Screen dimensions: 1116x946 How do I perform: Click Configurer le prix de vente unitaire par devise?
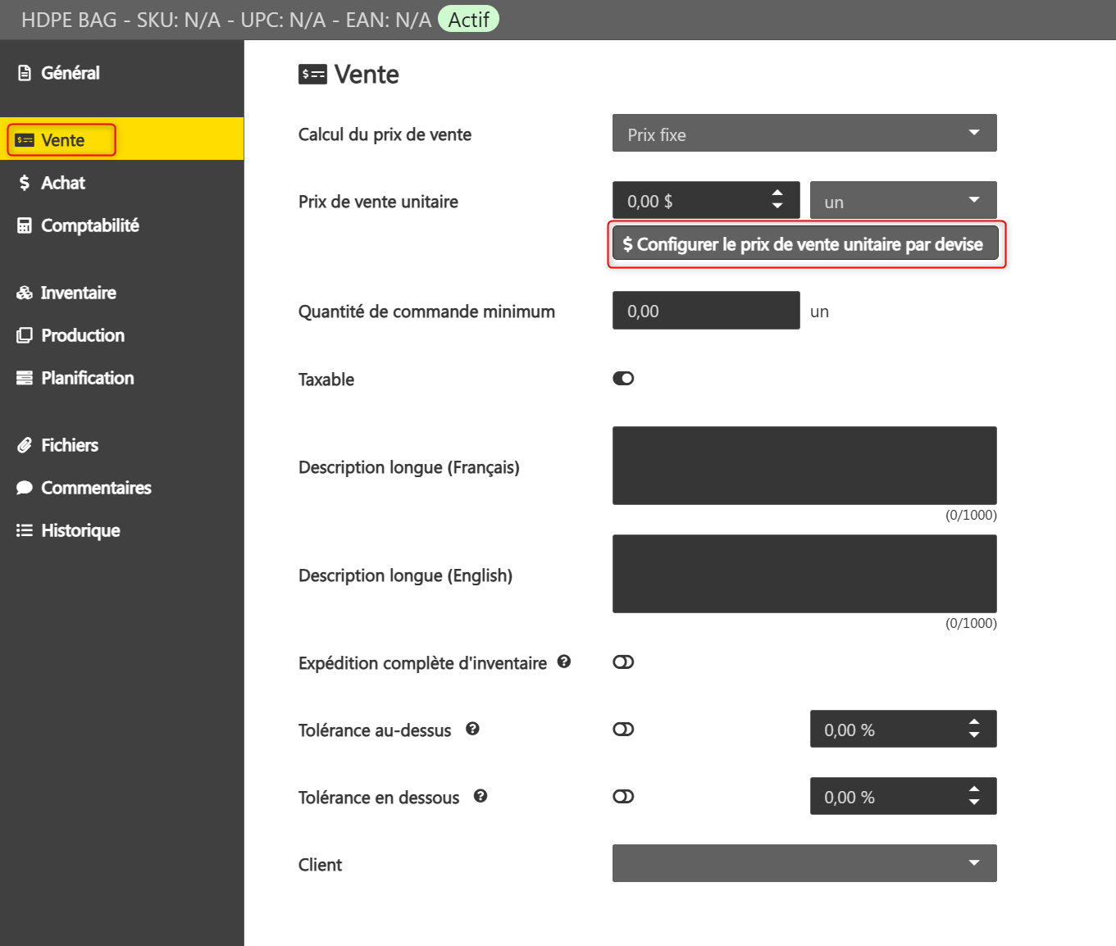805,244
